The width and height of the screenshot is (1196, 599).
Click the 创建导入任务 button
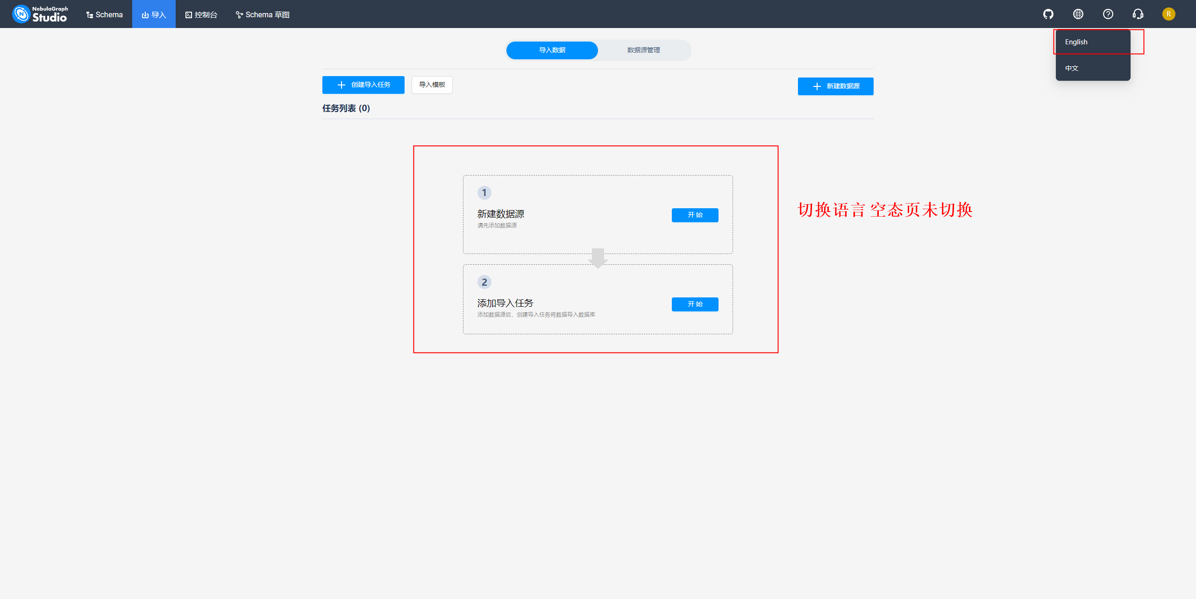tap(363, 85)
